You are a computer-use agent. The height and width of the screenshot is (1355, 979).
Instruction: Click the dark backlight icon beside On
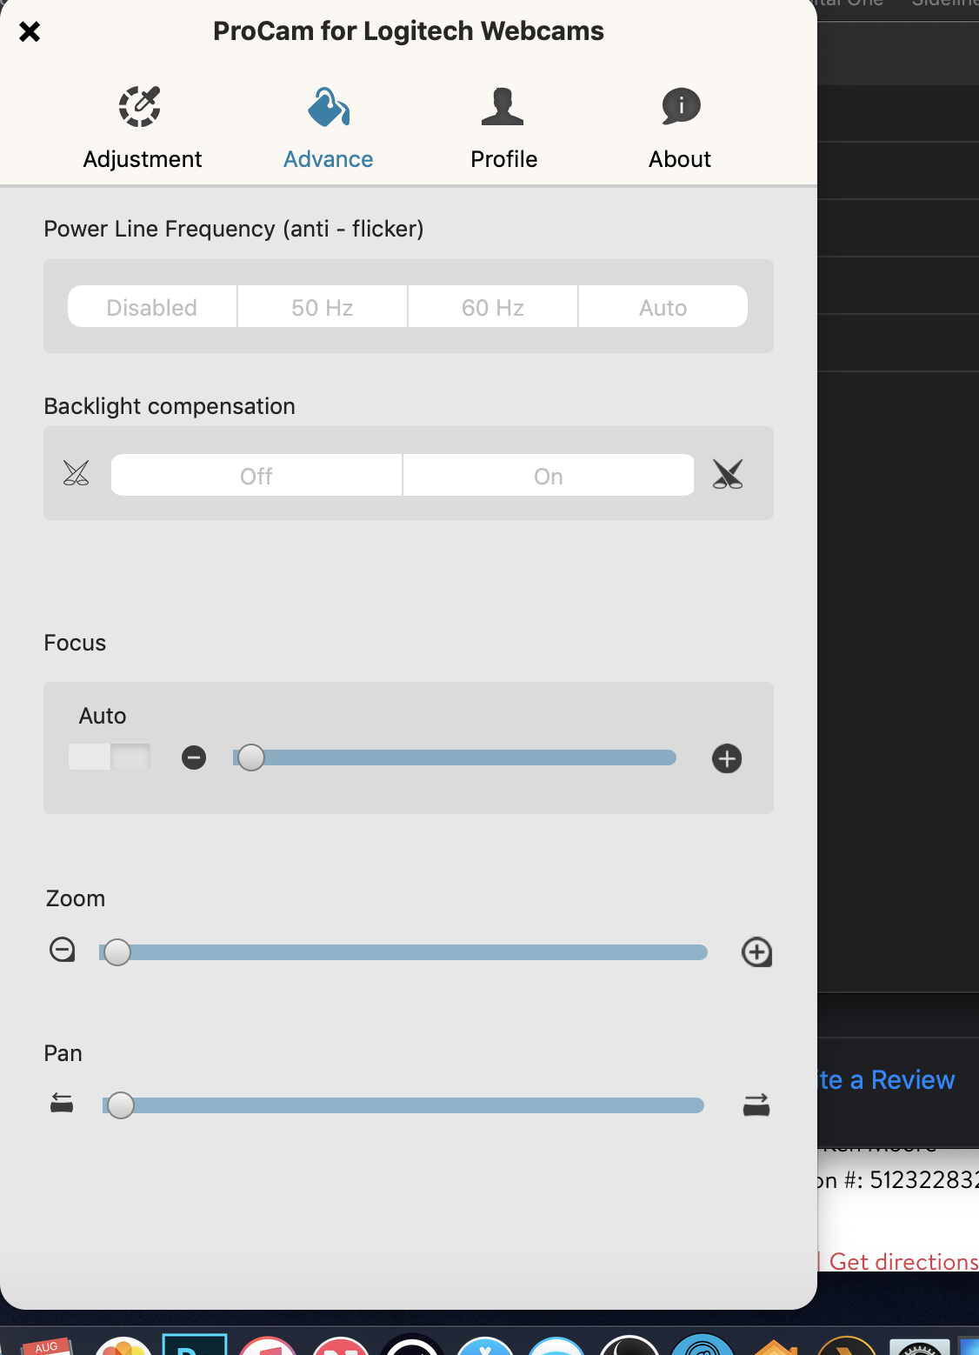coord(728,474)
